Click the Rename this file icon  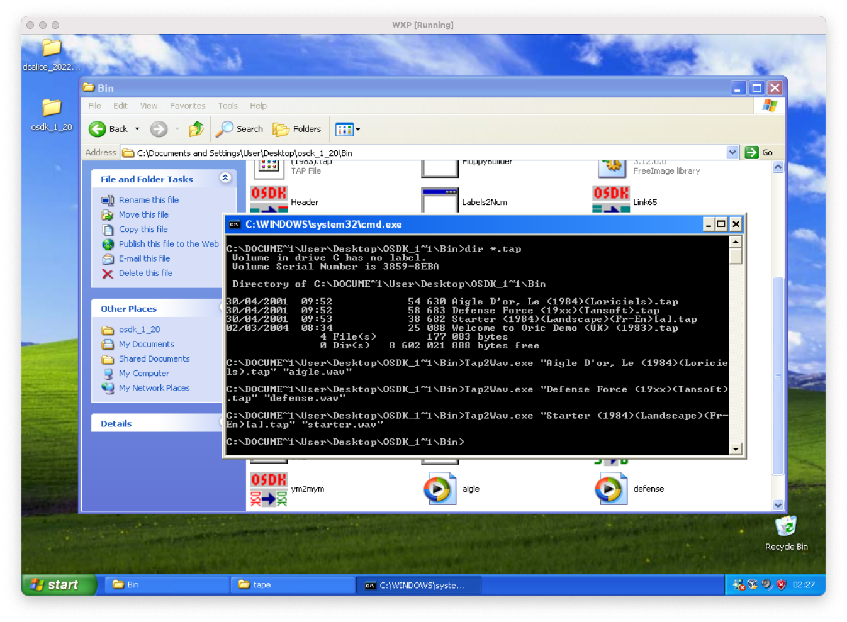tap(108, 200)
